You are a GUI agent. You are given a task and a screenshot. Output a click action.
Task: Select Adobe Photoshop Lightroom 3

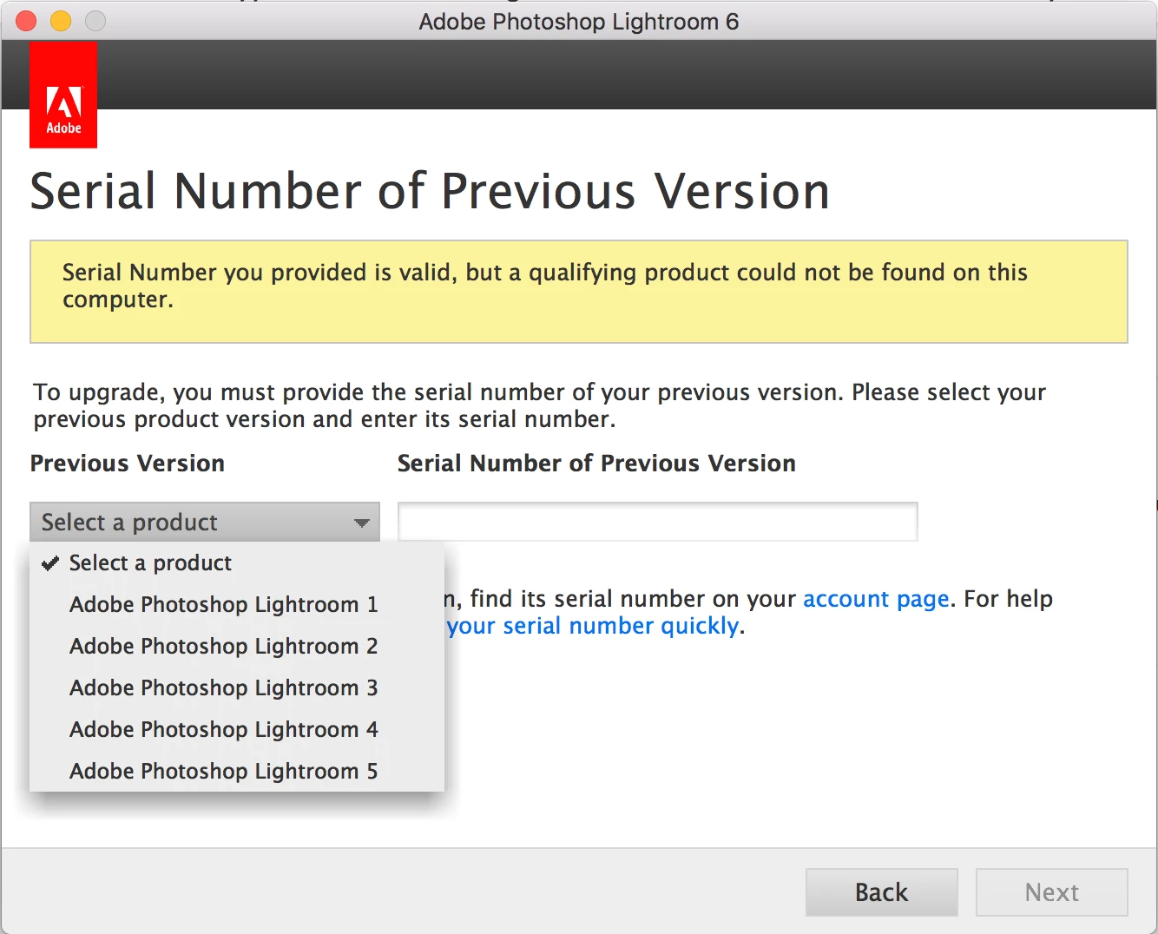pyautogui.click(x=237, y=687)
